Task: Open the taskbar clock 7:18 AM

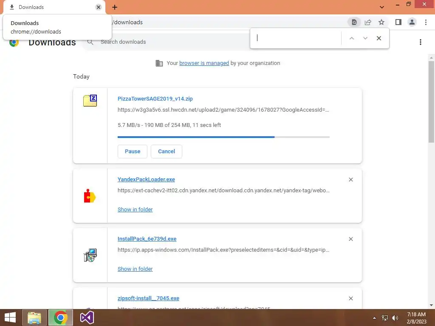Action: click(x=416, y=318)
